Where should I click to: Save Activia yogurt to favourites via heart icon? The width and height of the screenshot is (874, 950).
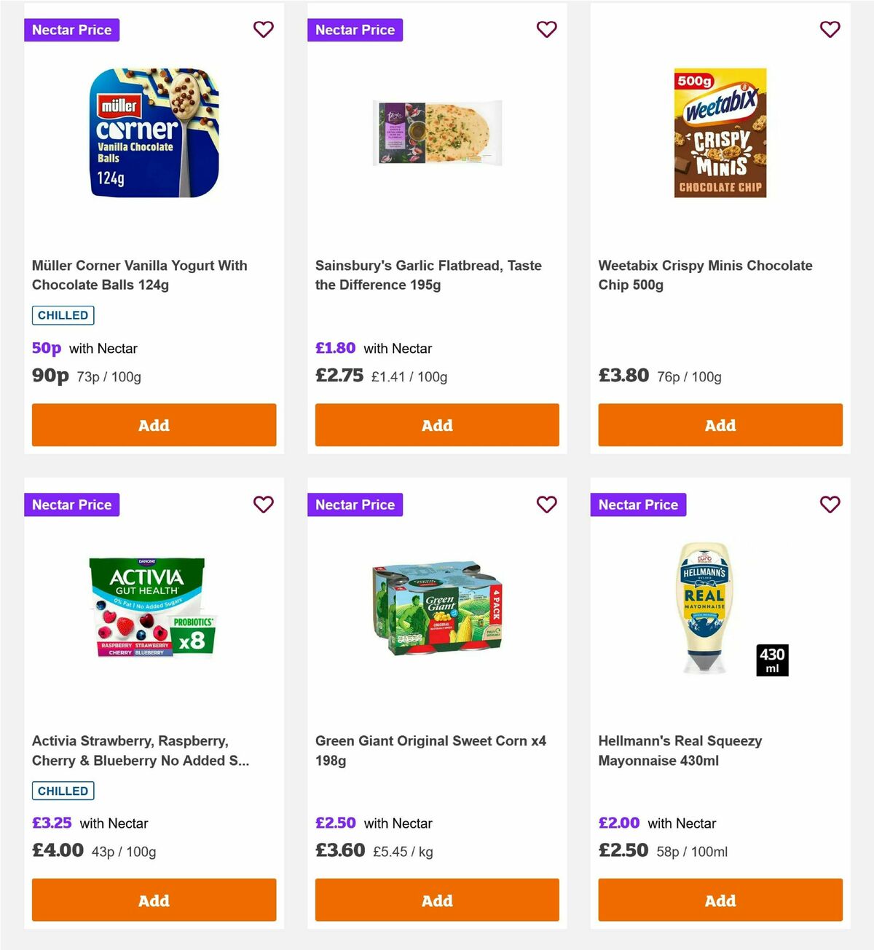[x=263, y=504]
